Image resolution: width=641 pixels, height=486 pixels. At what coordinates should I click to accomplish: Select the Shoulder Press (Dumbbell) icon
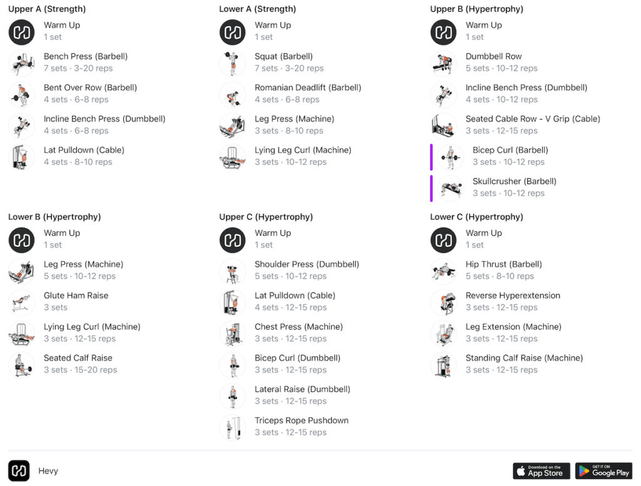(x=232, y=271)
